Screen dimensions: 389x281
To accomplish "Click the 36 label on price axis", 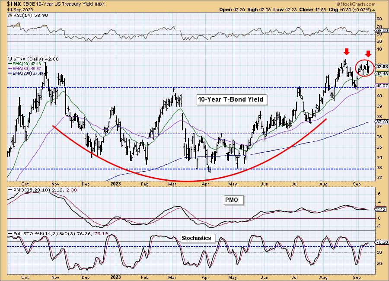I will (x=379, y=137).
